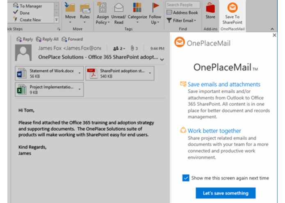Open Statement of Work.docx attachment dropdown
This screenshot has height=203, width=285.
80,73
